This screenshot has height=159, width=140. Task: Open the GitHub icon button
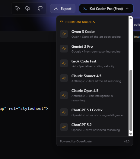40,8
